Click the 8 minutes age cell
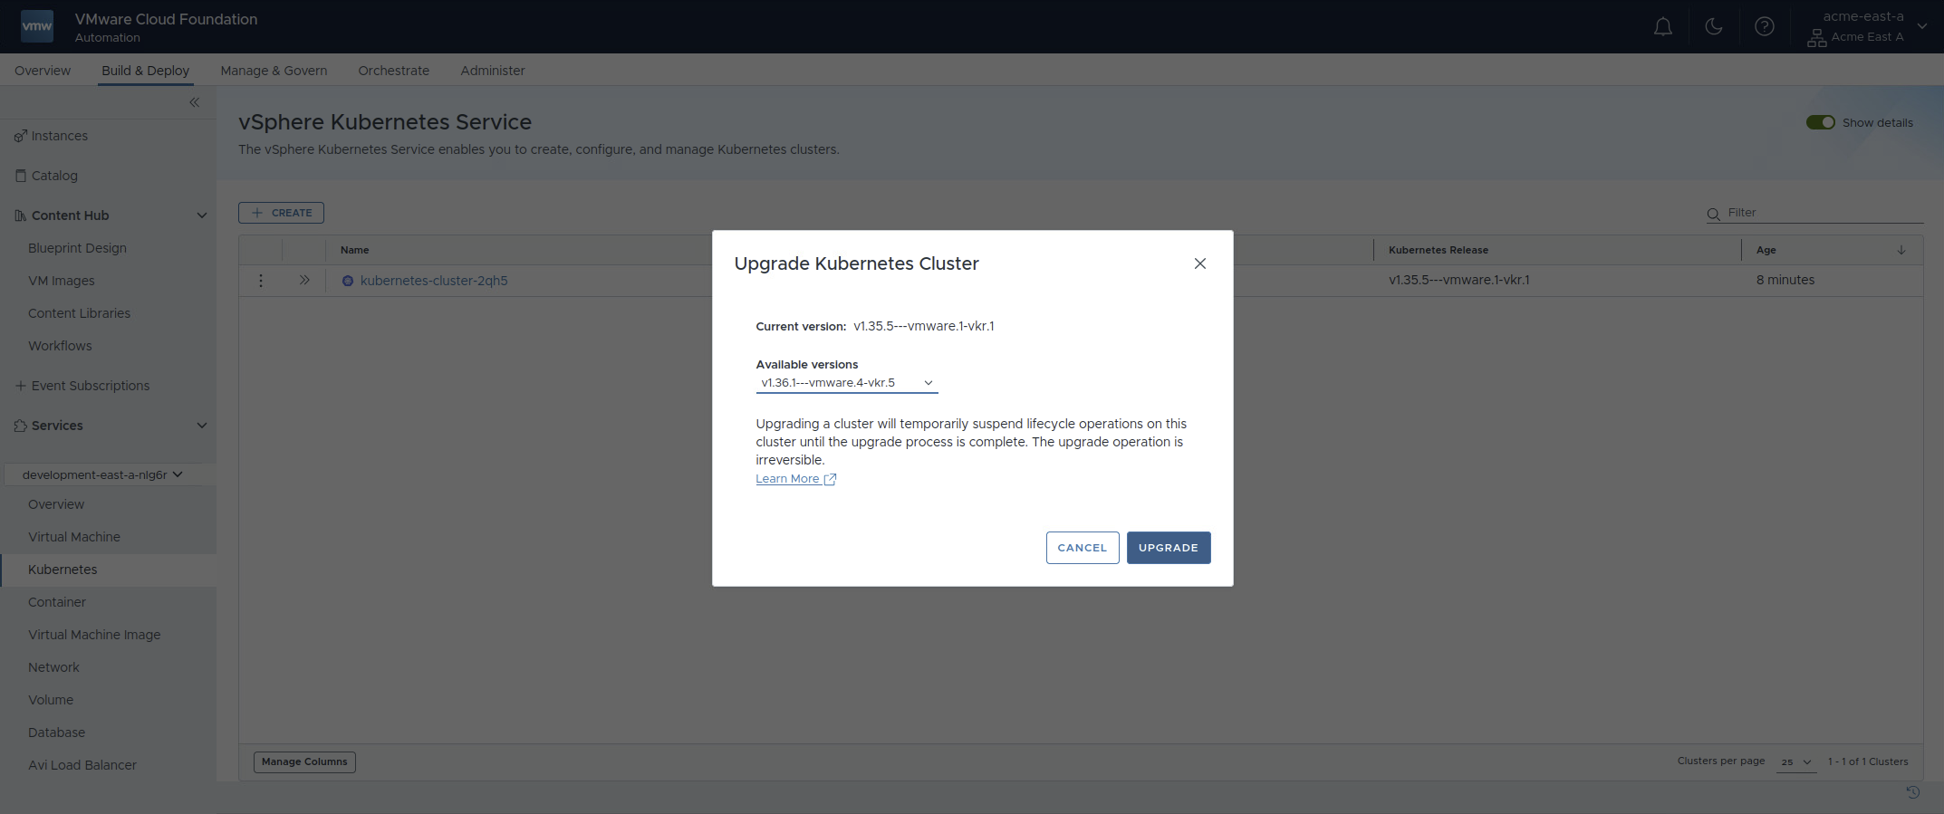The image size is (1944, 814). (1785, 280)
